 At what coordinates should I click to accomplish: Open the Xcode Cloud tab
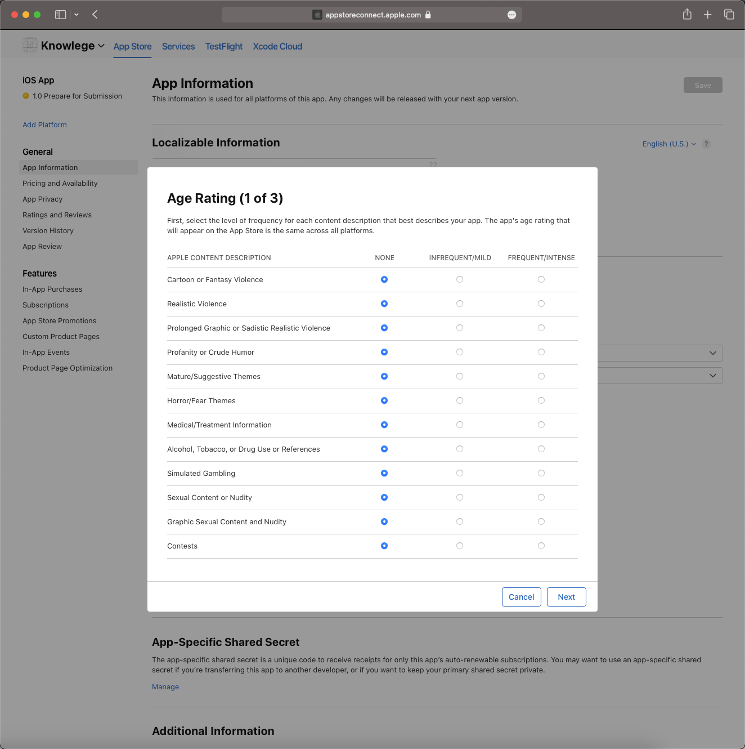click(x=277, y=46)
